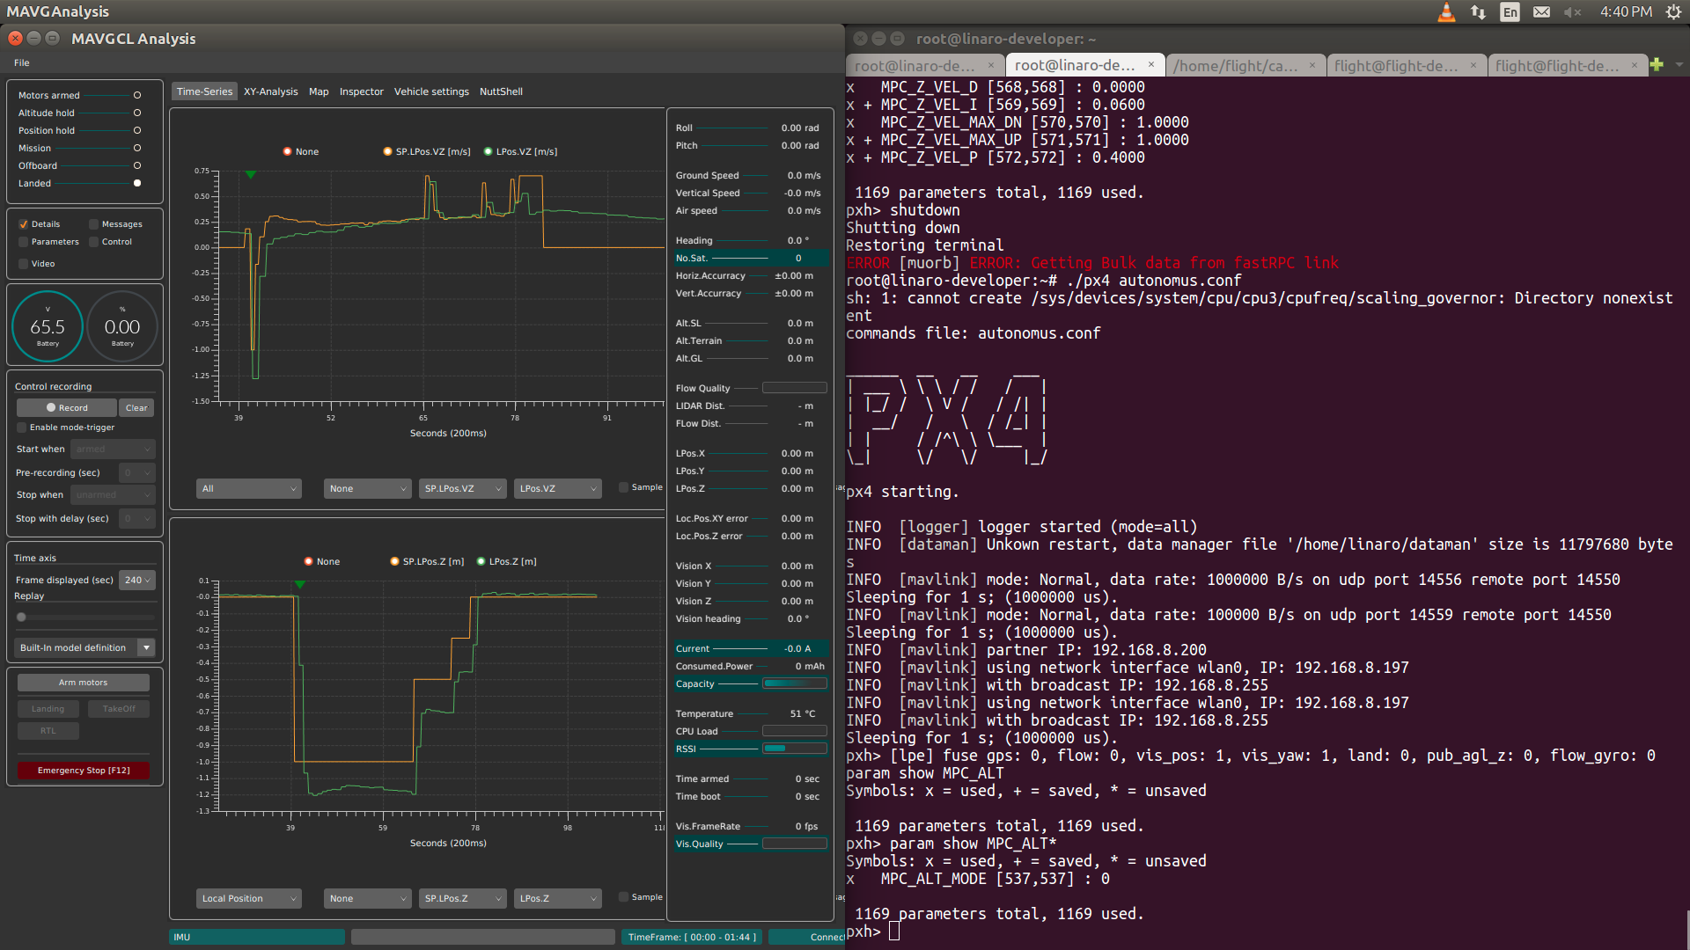Viewport: 1690px width, 950px height.
Task: Check the Video display option
Action: pyautogui.click(x=22, y=263)
